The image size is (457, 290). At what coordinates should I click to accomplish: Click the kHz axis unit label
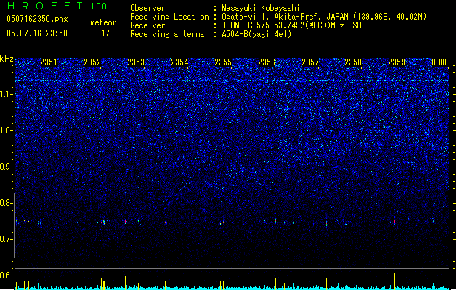[7, 59]
